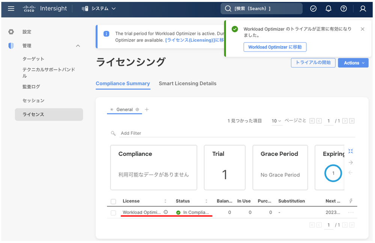Switch to Smart Licensing Details tab

click(x=188, y=83)
